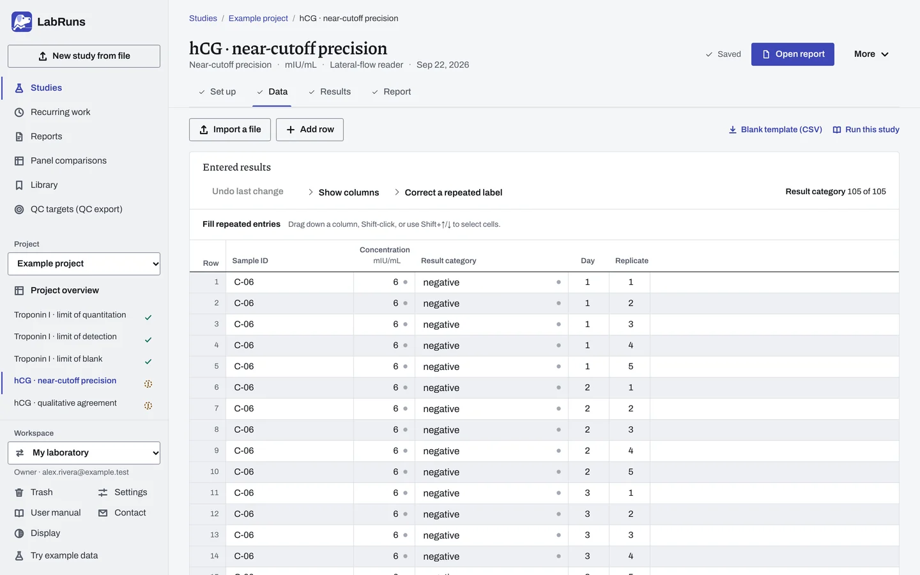The width and height of the screenshot is (920, 575).
Task: Download the Blank template (CSV)
Action: click(x=776, y=130)
